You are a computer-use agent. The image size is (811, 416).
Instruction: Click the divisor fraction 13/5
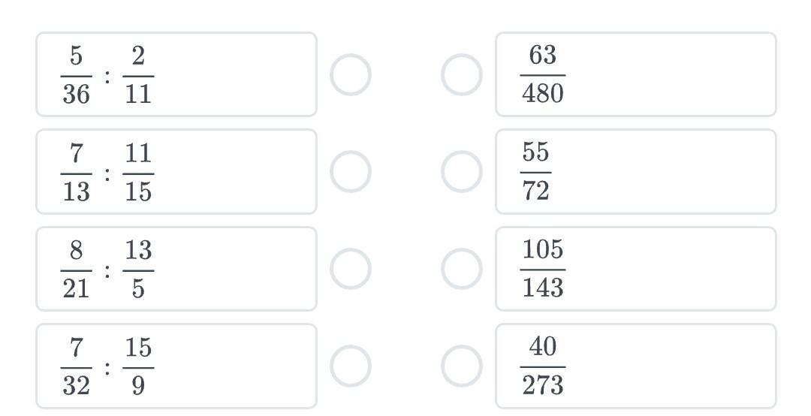pyautogui.click(x=138, y=269)
